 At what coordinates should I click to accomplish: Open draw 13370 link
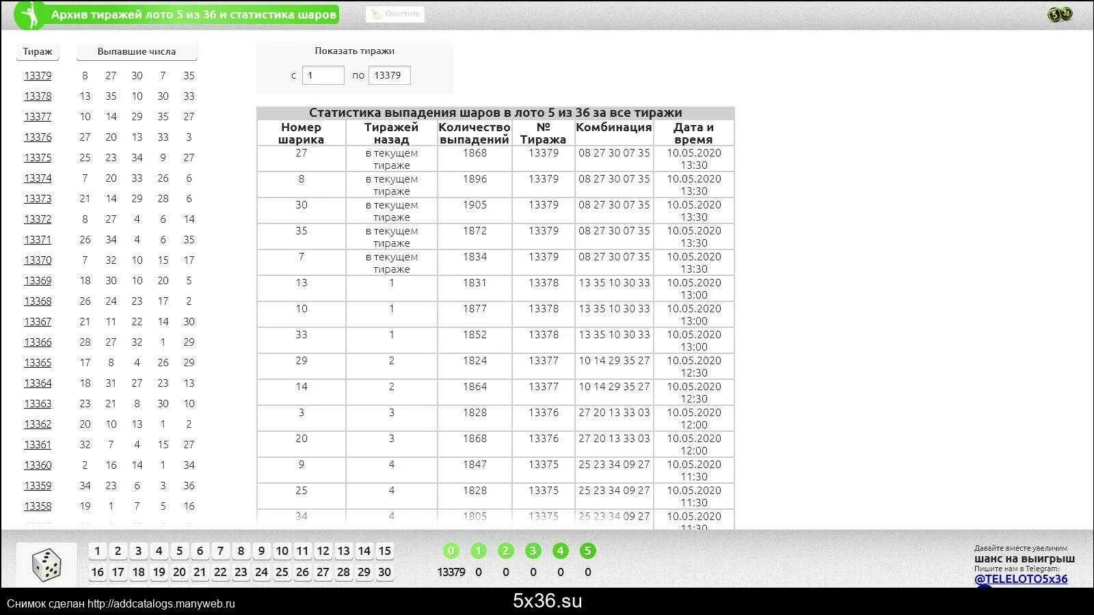[x=38, y=260]
